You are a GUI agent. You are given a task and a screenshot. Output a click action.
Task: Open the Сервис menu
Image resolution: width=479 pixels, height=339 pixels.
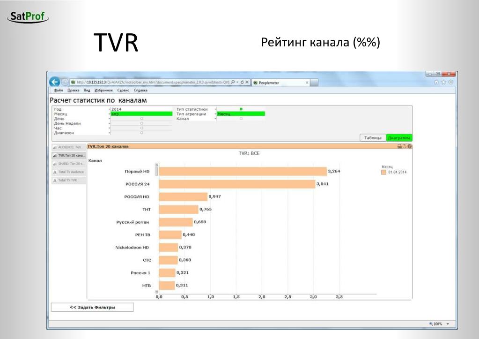[123, 90]
